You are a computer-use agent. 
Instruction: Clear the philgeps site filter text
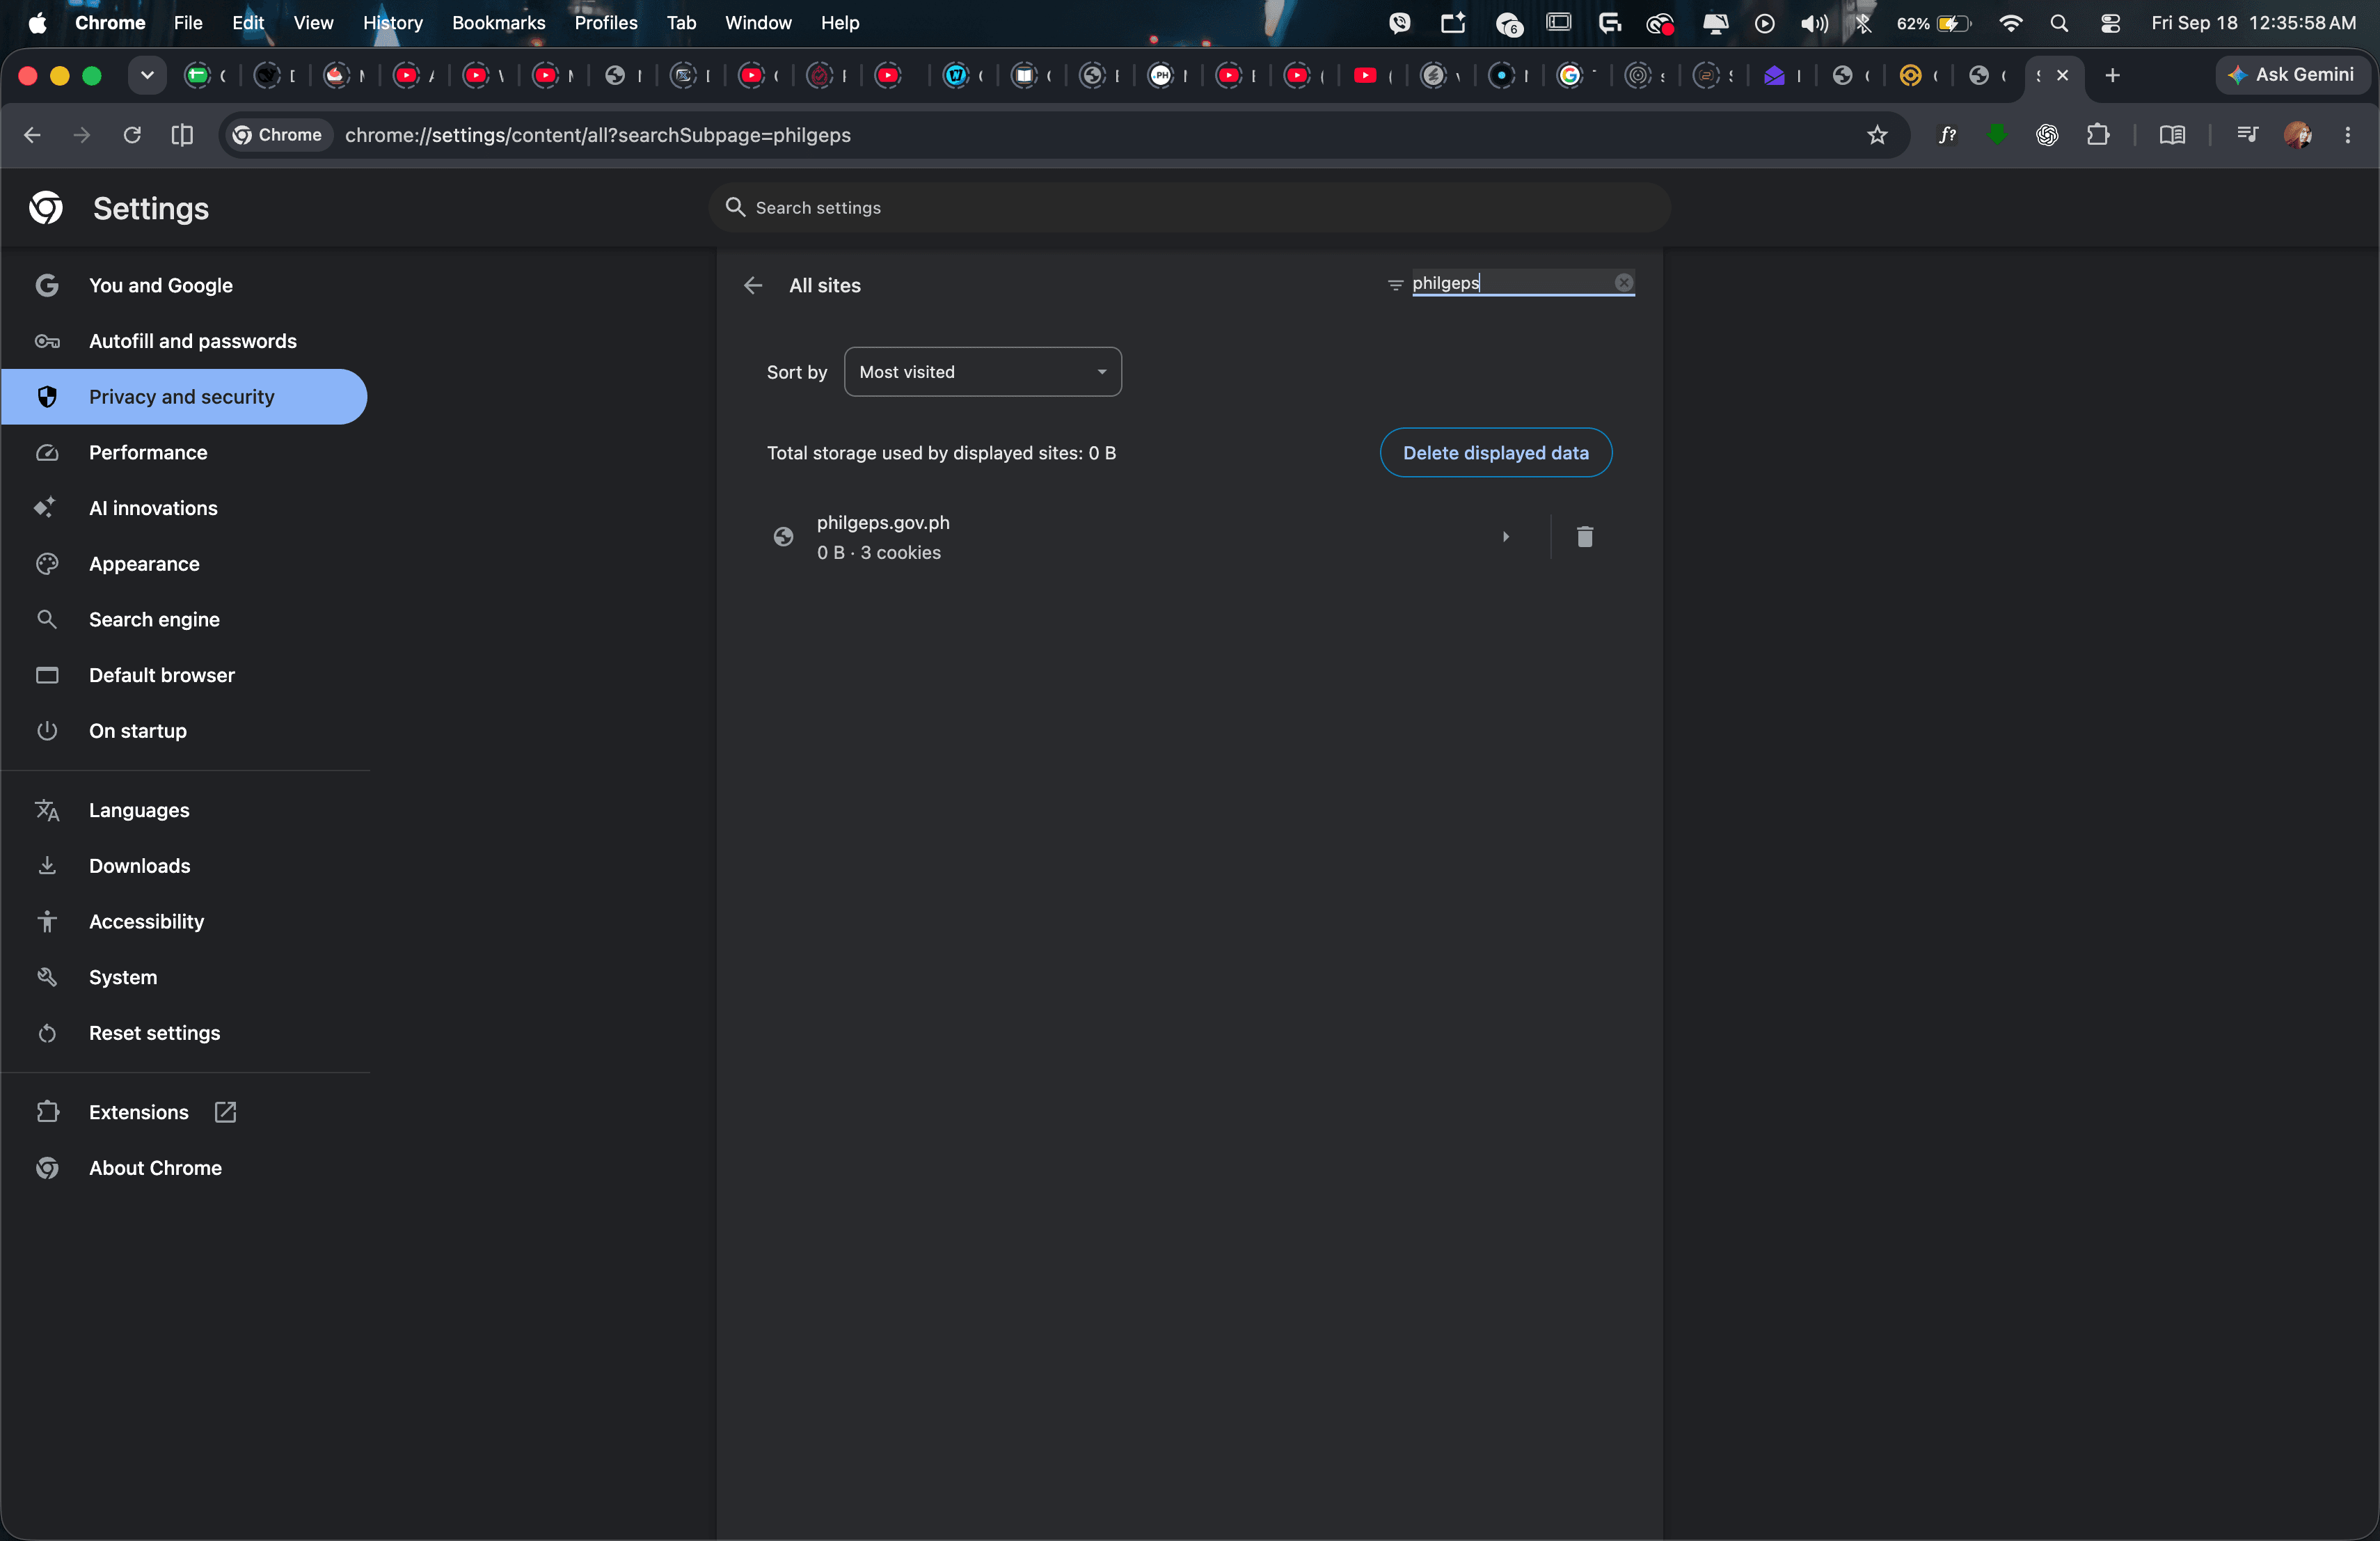pos(1624,283)
